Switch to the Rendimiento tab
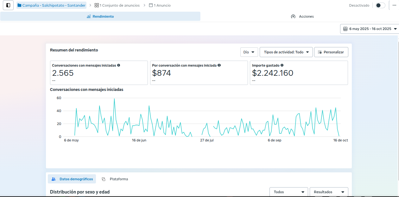Viewport: 399px width, 197px height. pos(100,16)
